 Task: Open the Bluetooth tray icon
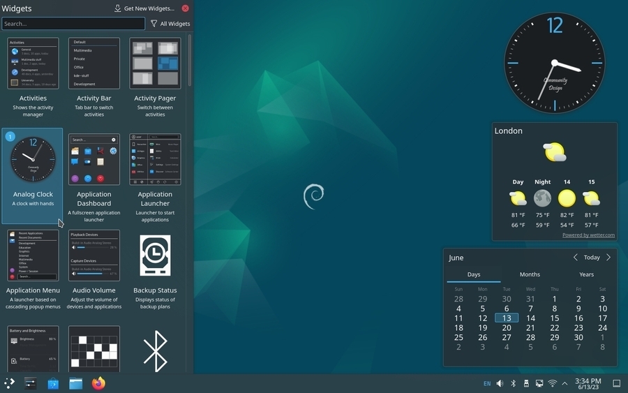coord(513,383)
